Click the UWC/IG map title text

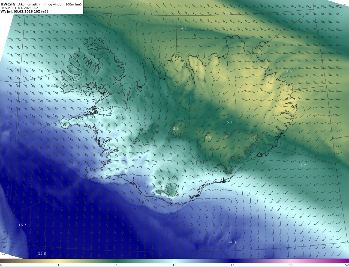click(x=41, y=4)
